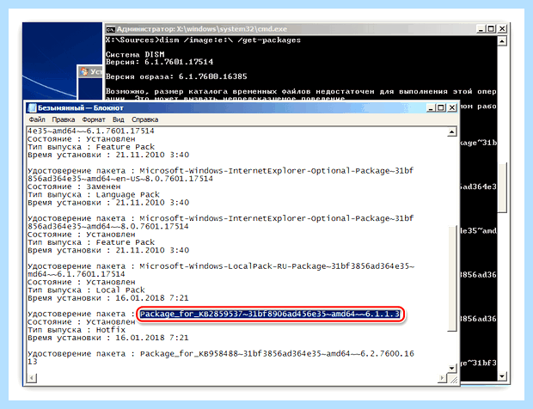Click the 'Тип выпуска : Language Pack' line
The height and width of the screenshot is (409, 533).
[x=94, y=195]
